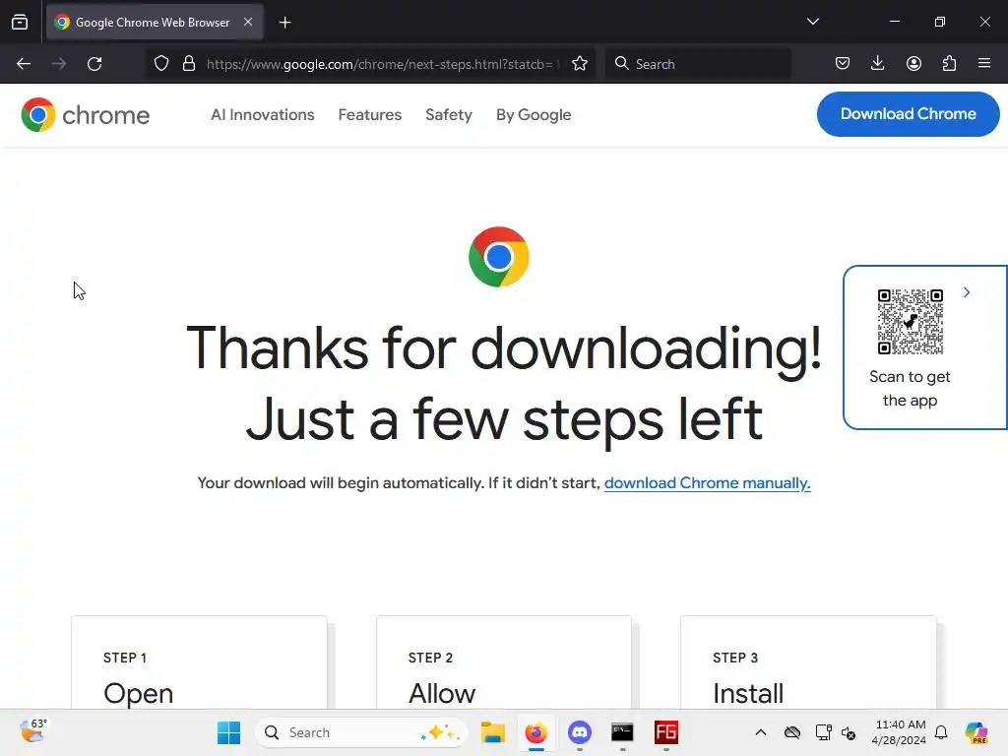Focus the browser Search box

698,64
